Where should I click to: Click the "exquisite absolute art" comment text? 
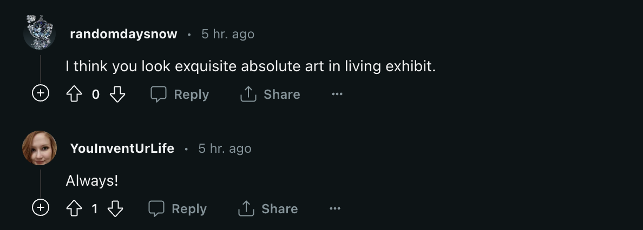(x=250, y=67)
